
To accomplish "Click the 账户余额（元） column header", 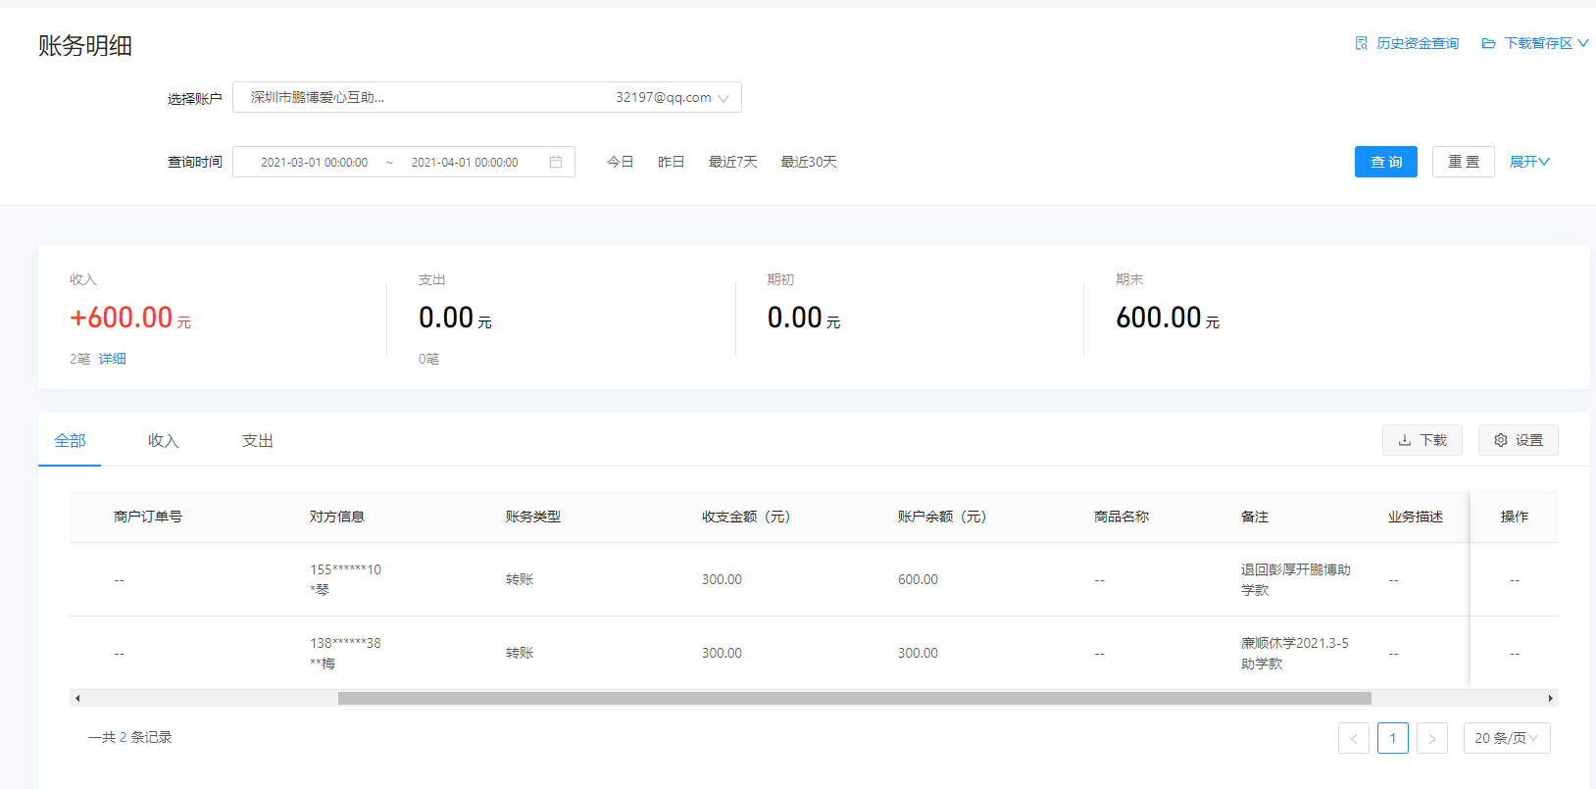I will click(x=942, y=517).
